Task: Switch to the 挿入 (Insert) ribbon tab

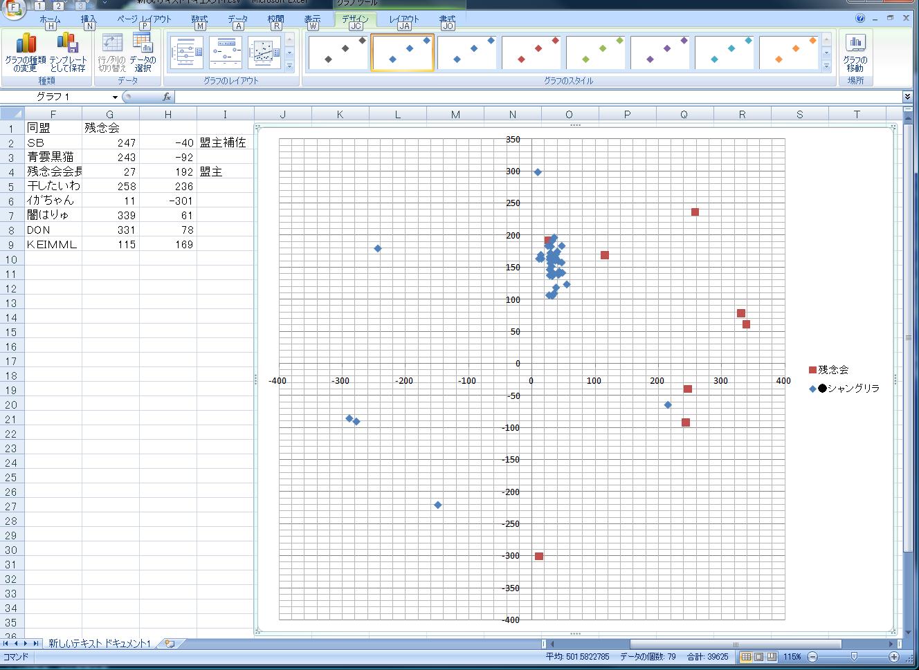Action: 89,19
